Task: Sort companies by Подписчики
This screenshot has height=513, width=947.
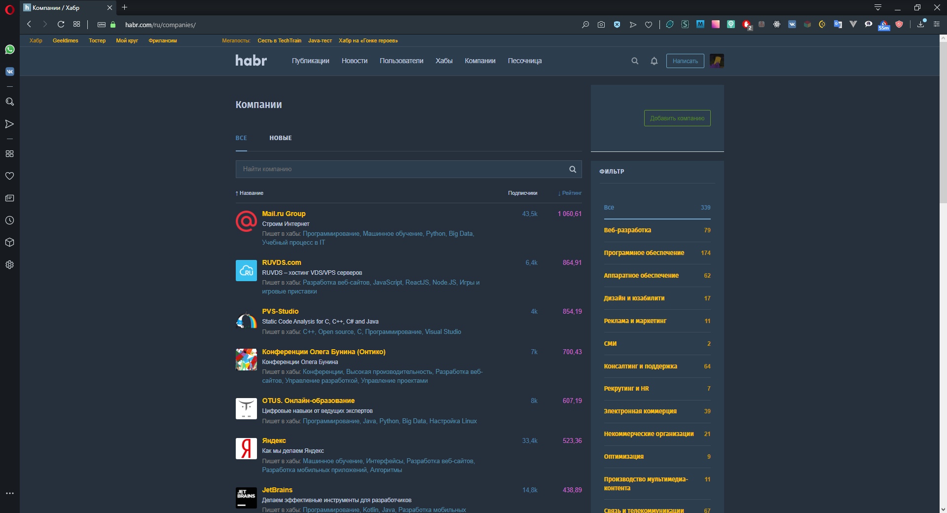Action: pyautogui.click(x=523, y=193)
